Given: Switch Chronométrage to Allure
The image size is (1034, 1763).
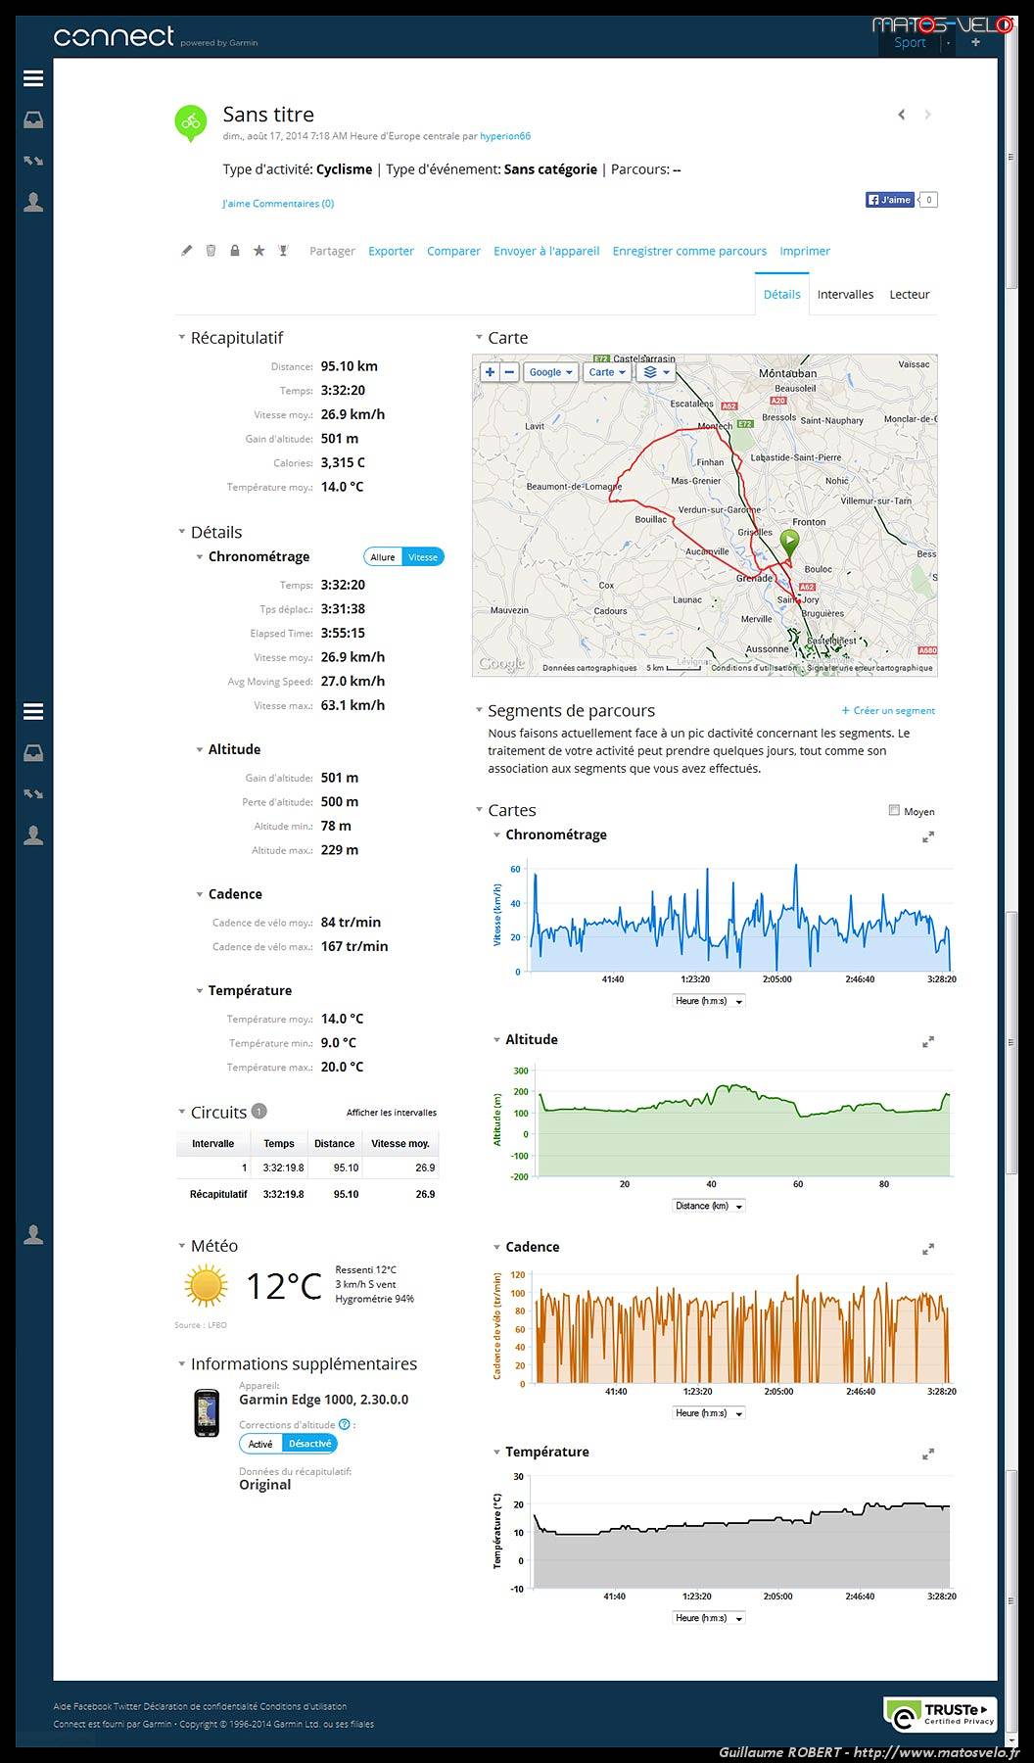Looking at the screenshot, I should point(383,557).
